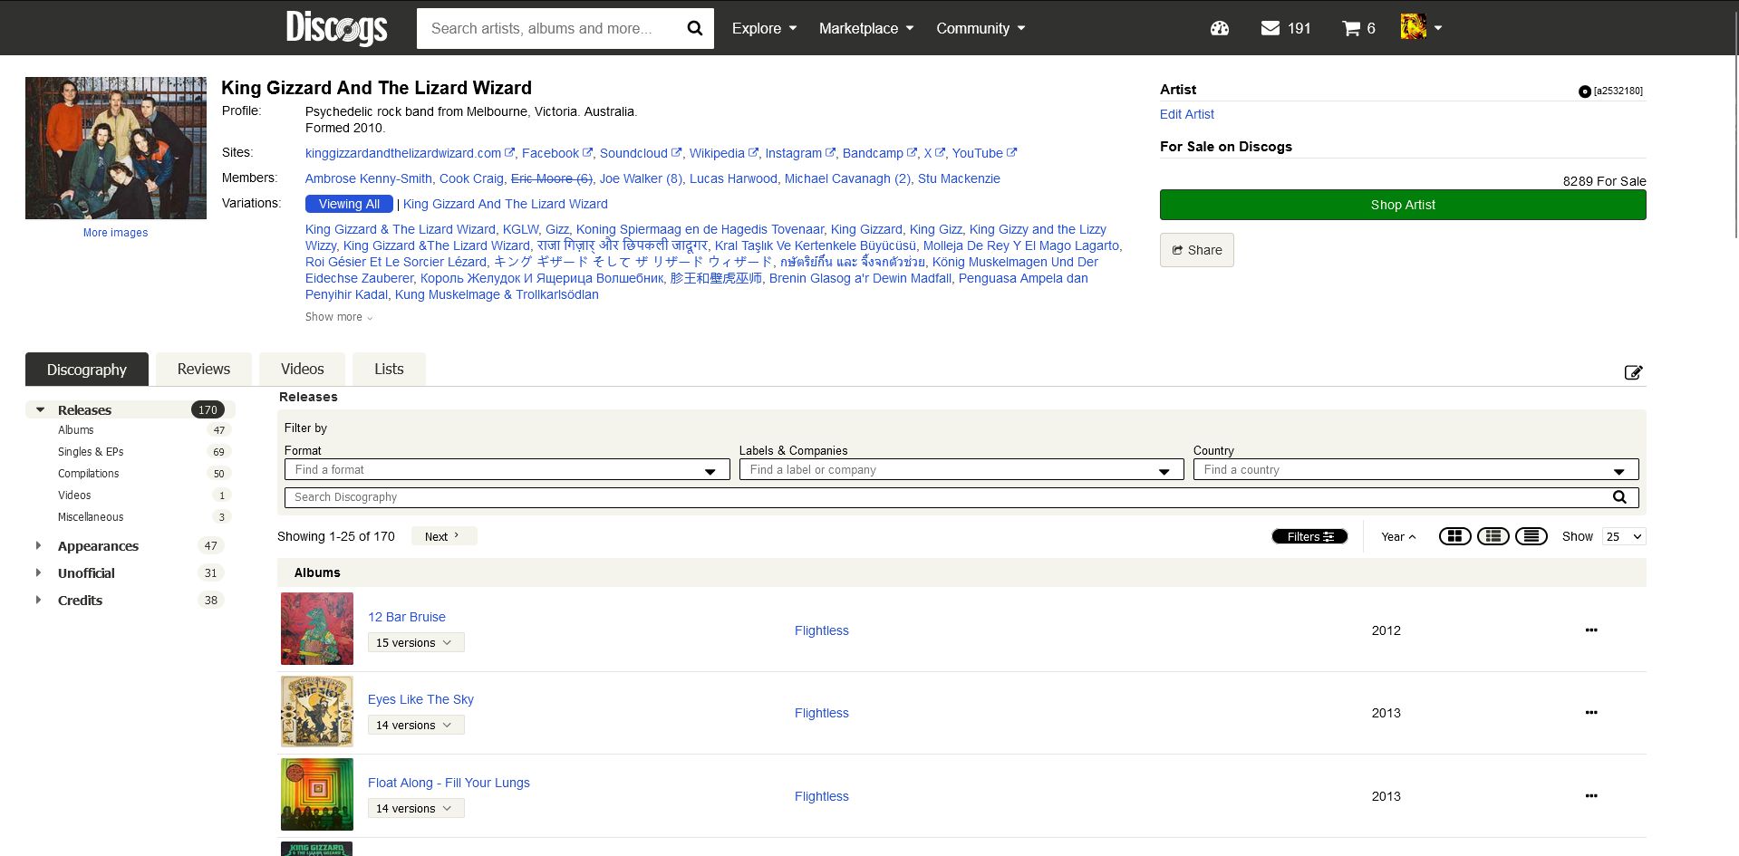Open the 12 Bar Bruise album link
1739x856 pixels.
click(407, 617)
